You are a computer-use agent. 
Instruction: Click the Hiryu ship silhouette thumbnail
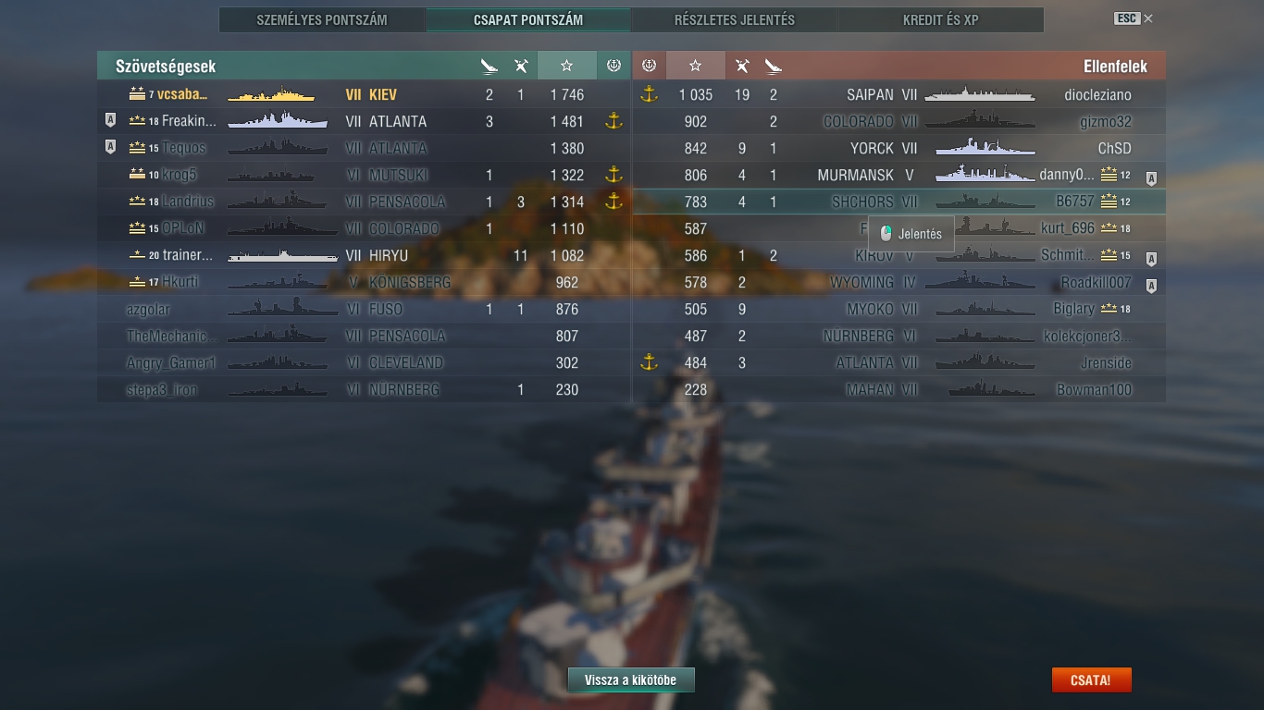(283, 256)
